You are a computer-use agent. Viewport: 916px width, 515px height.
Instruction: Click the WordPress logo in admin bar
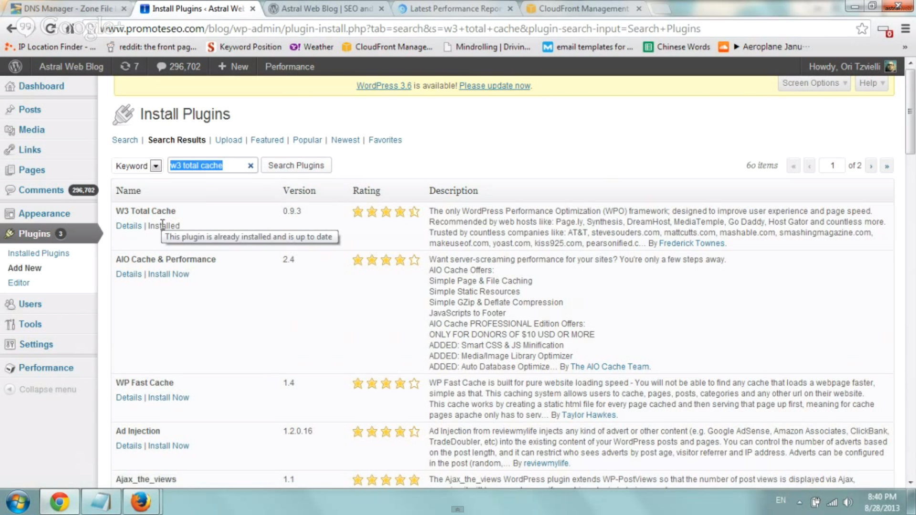click(15, 67)
